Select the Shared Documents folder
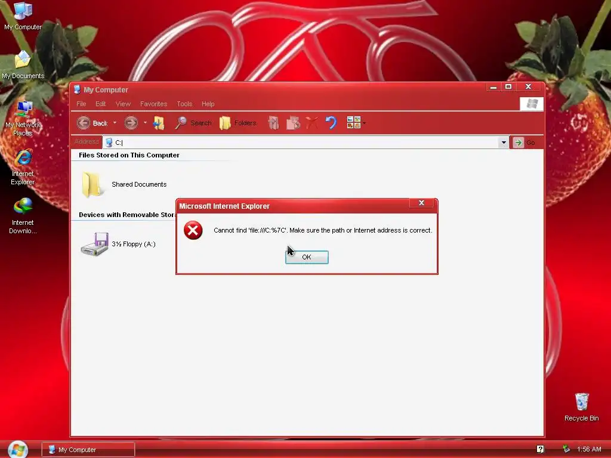The image size is (611, 458). click(x=124, y=185)
